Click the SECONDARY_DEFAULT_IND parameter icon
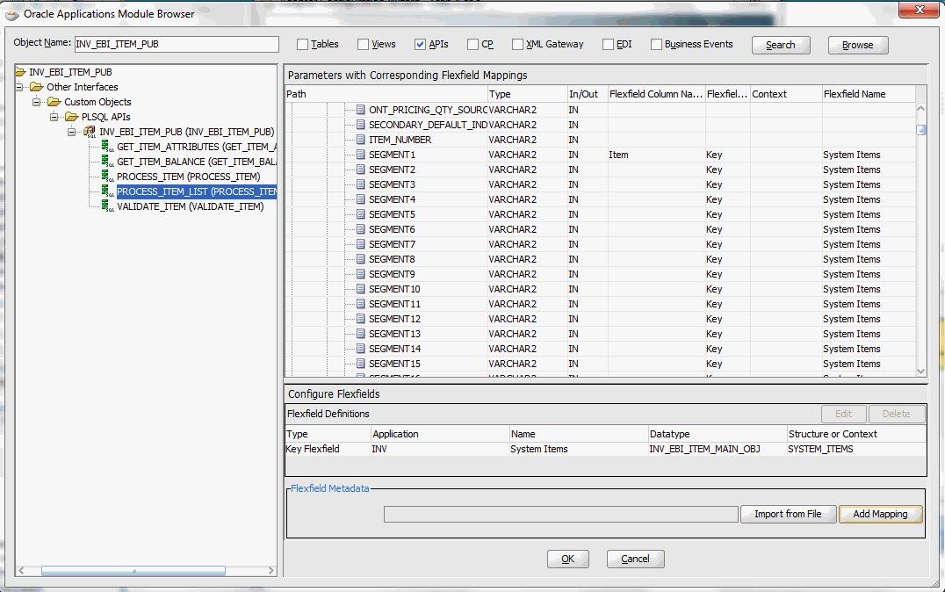The height and width of the screenshot is (592, 945). pyautogui.click(x=360, y=125)
